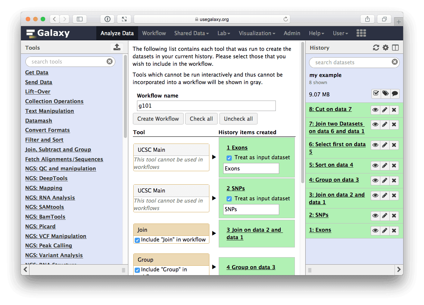Screen dimensions: 424x305
Task: Click inside the workflow name field showing g101
Action: [206, 106]
